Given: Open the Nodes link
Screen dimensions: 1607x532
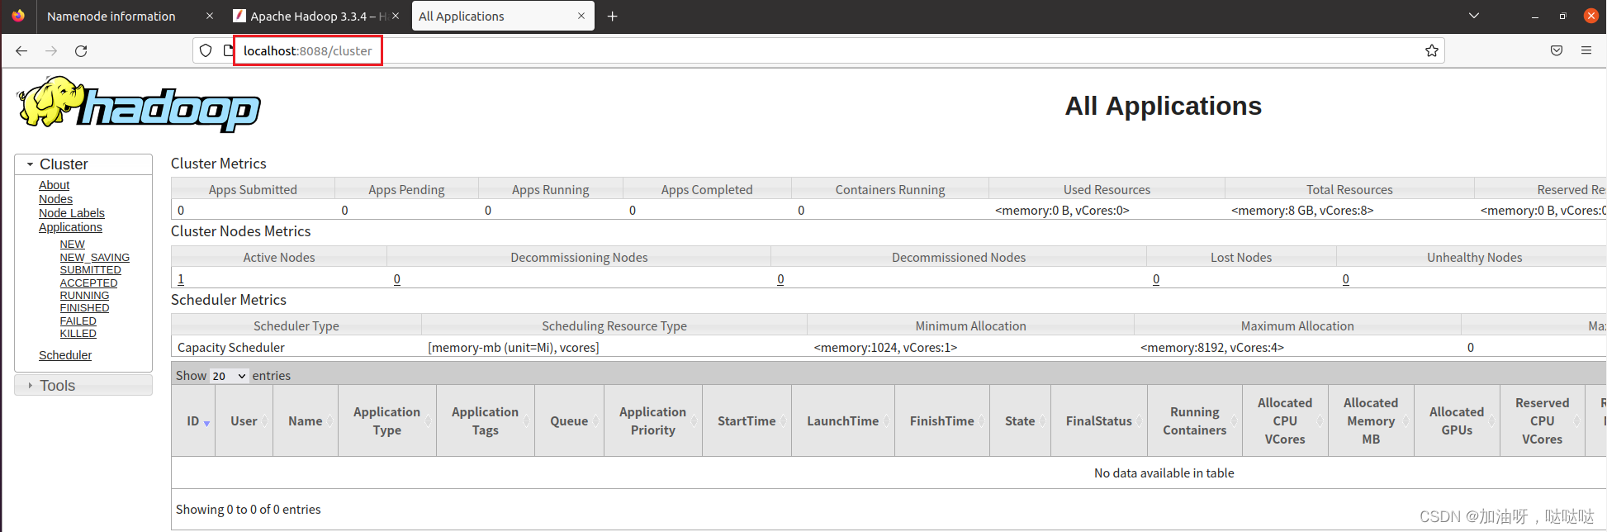Looking at the screenshot, I should [55, 199].
